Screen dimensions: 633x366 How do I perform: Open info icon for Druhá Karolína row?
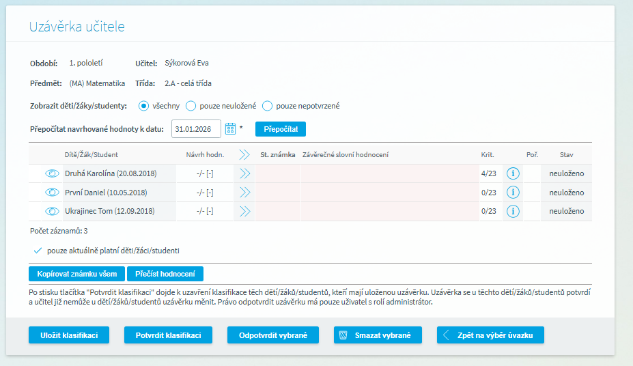tap(513, 173)
